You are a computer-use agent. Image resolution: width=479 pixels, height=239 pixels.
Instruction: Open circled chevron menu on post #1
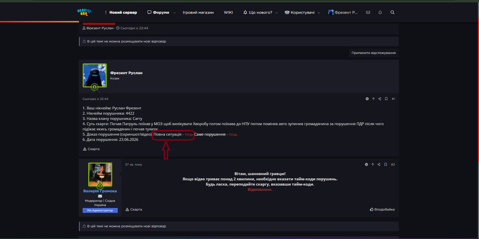(367, 99)
